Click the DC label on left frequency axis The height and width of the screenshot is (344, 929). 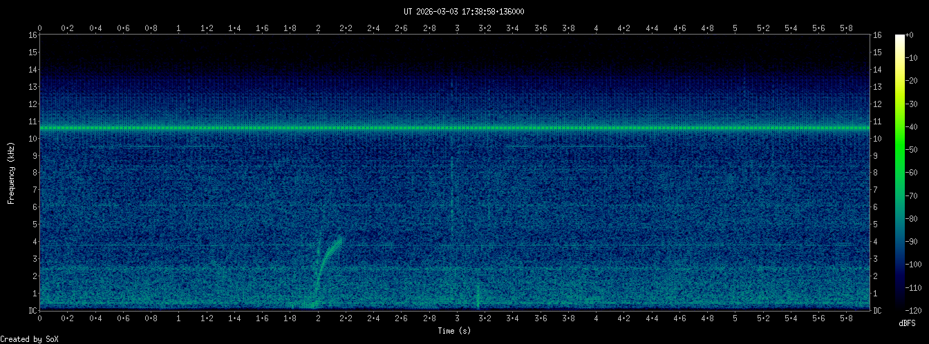click(x=32, y=310)
